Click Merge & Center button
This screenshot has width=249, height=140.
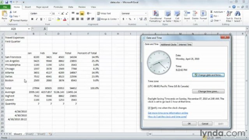point(107,19)
